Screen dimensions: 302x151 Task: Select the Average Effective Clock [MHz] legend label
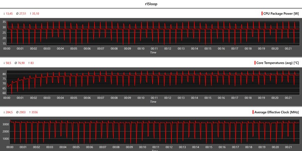(x=277, y=112)
